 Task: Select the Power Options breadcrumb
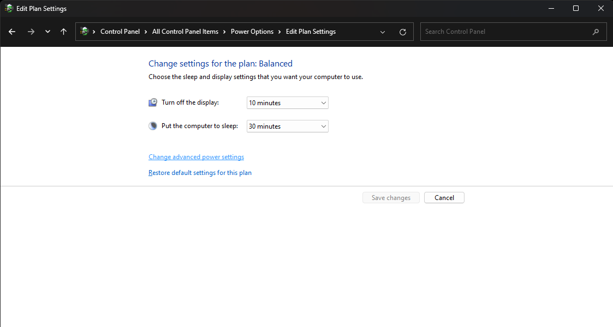point(252,32)
